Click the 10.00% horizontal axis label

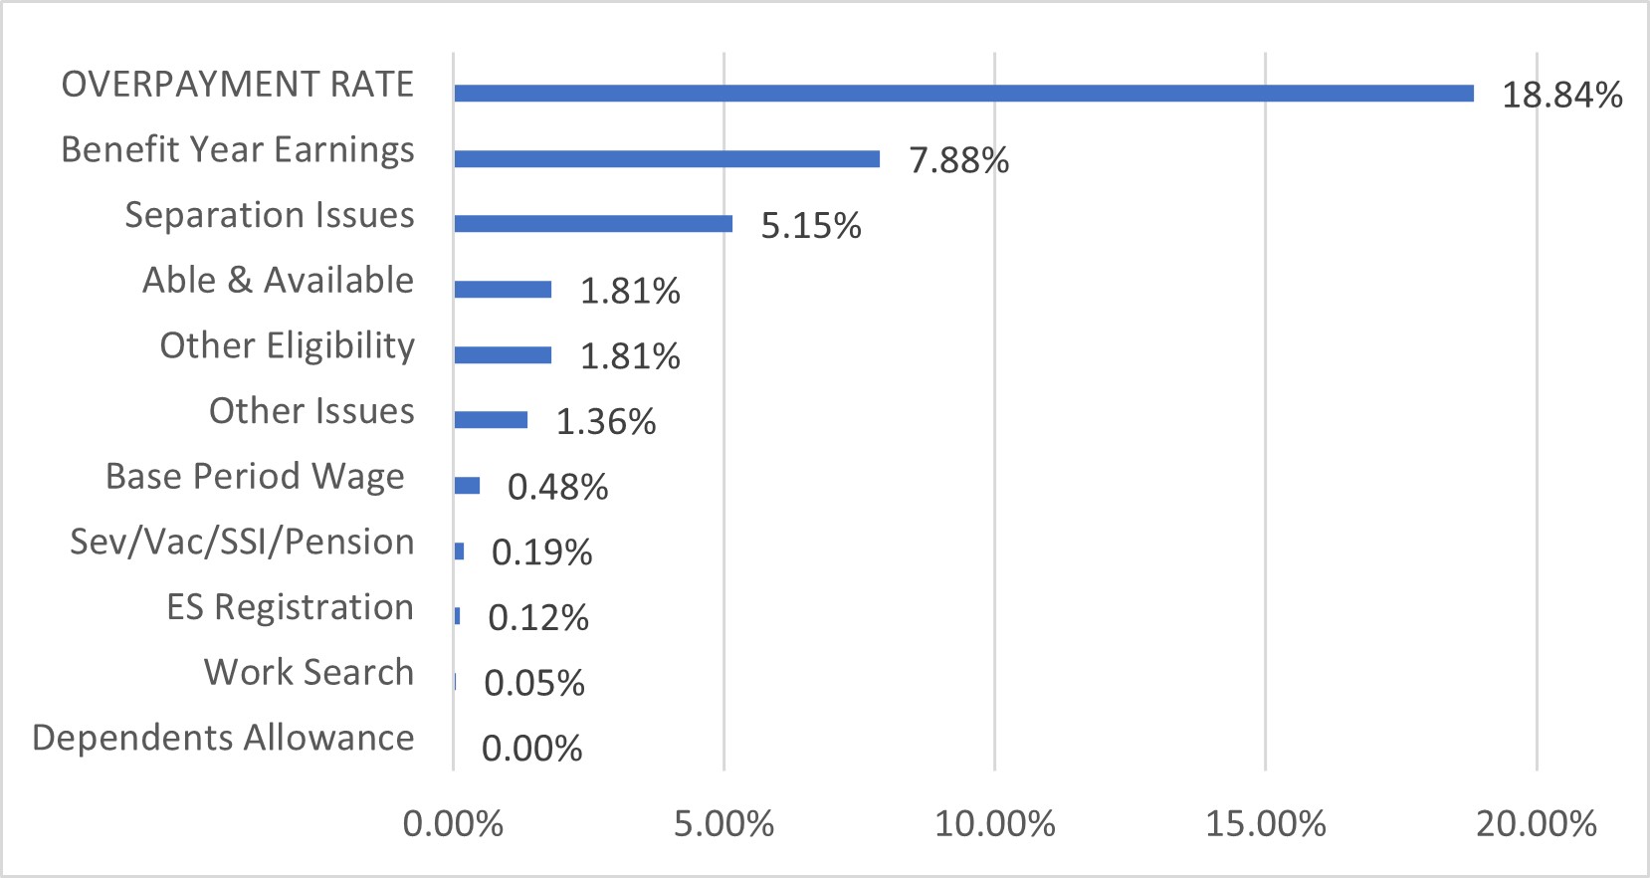[994, 824]
